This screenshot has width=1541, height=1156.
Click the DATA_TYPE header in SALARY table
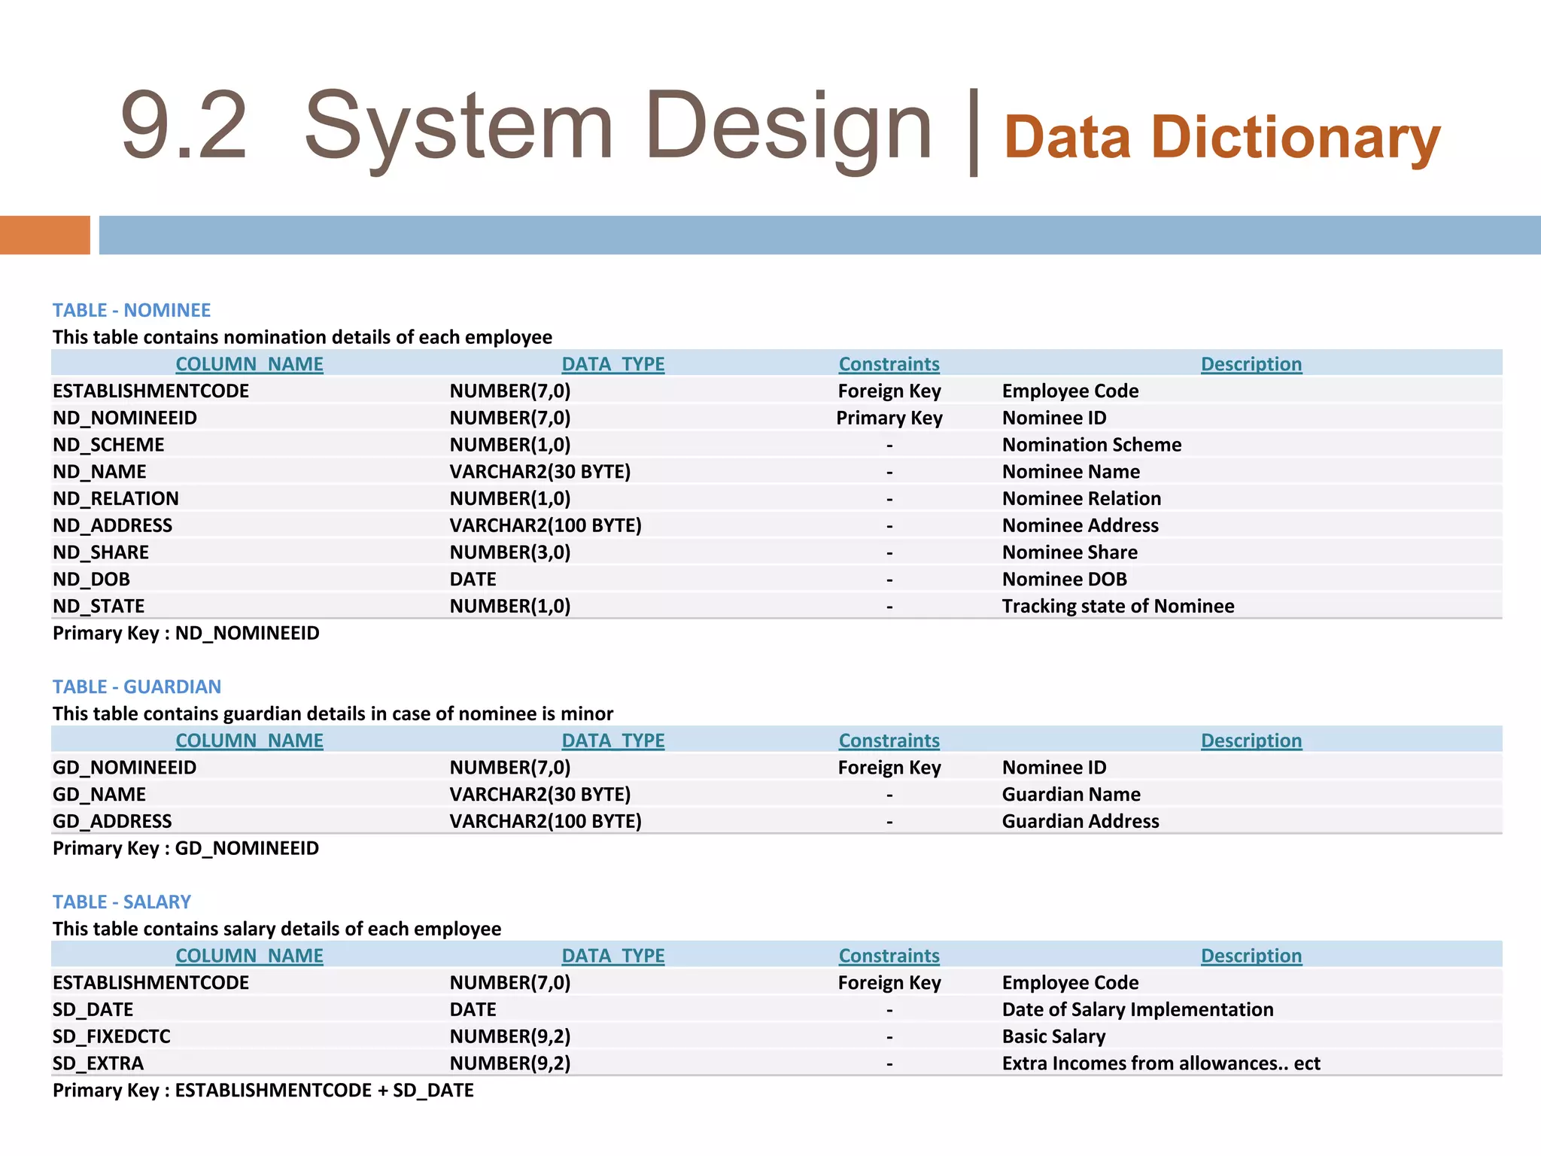(x=613, y=956)
